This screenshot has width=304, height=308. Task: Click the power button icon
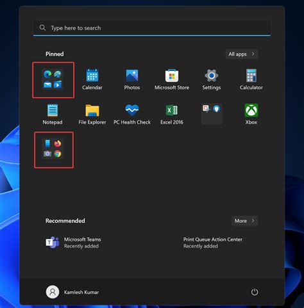[x=255, y=292]
